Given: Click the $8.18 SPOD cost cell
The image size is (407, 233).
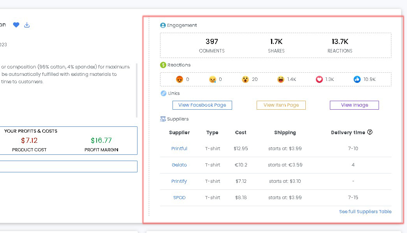Looking at the screenshot, I should 241,198.
